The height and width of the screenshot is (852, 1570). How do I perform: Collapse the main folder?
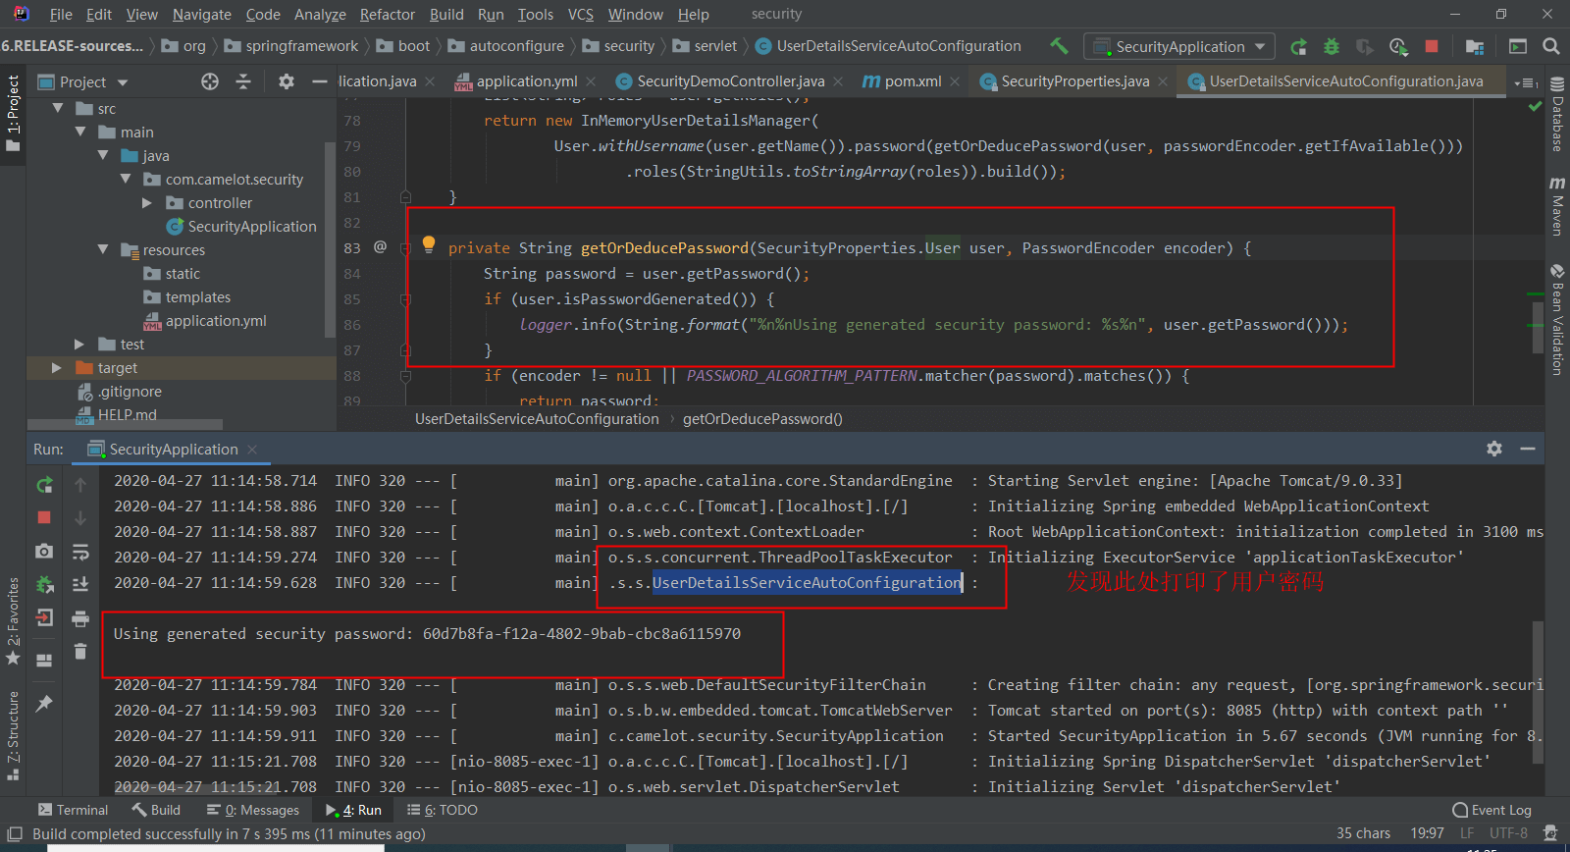[80, 132]
